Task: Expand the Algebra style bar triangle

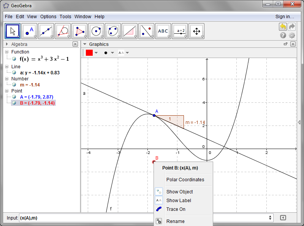Action: pos(7,44)
